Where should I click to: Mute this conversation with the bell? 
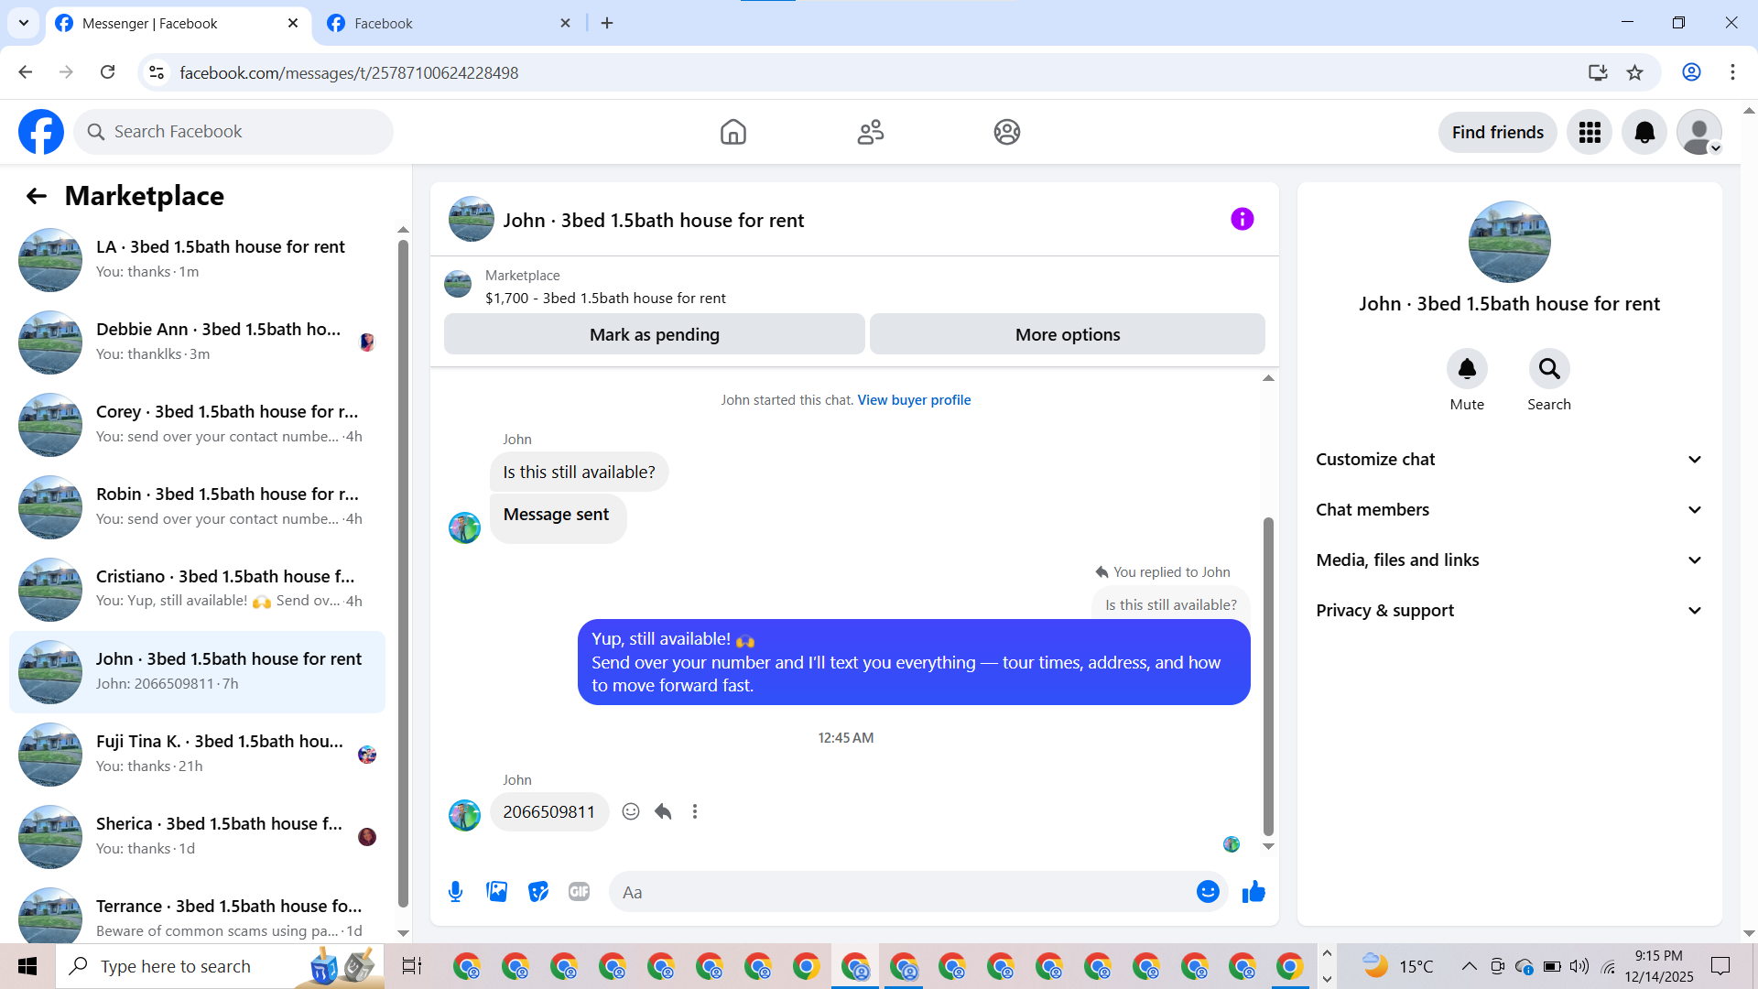[1467, 369]
